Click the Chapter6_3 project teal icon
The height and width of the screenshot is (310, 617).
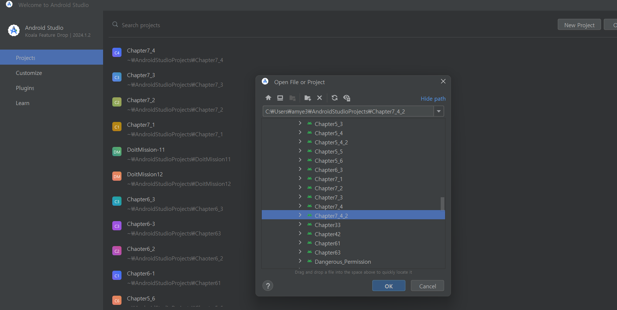pyautogui.click(x=117, y=201)
